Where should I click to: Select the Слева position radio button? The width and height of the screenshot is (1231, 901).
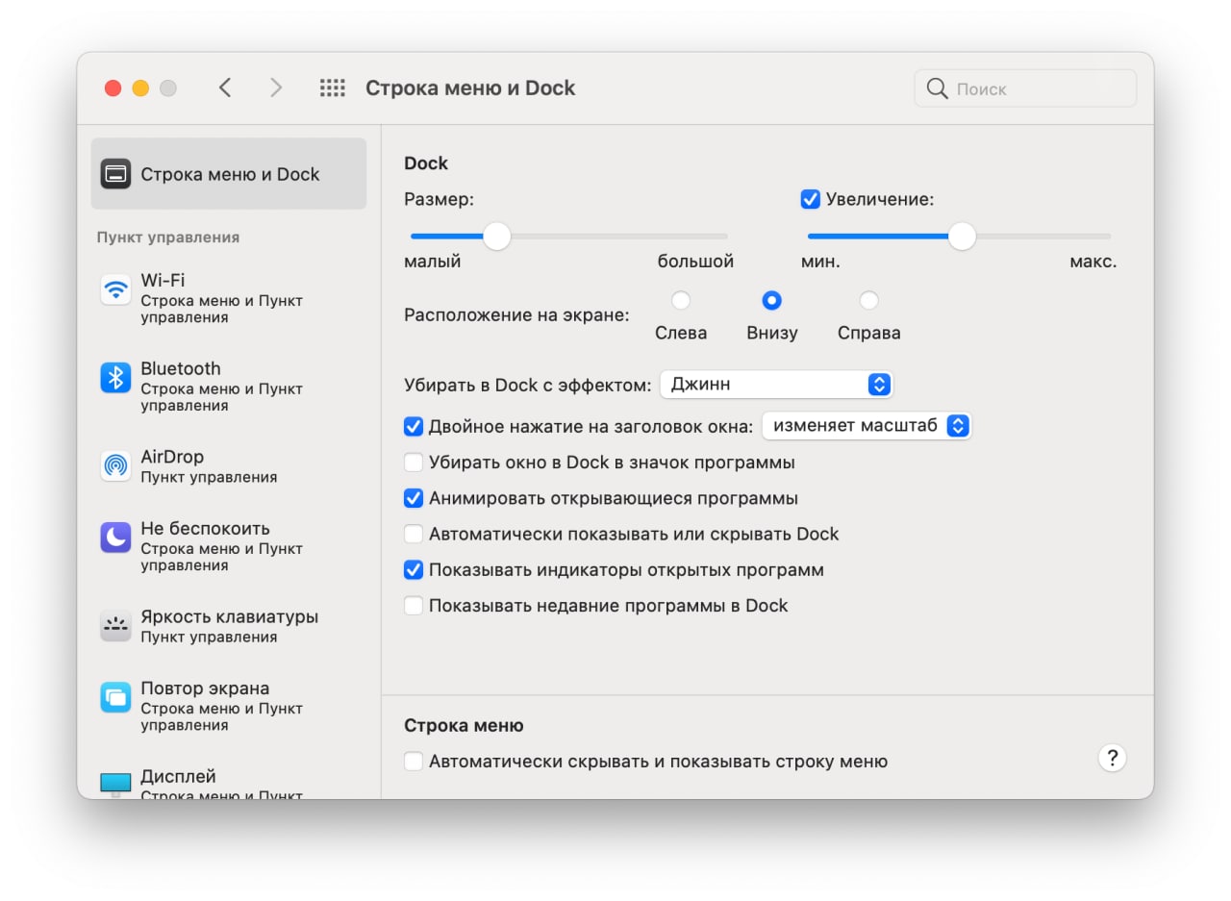681,301
